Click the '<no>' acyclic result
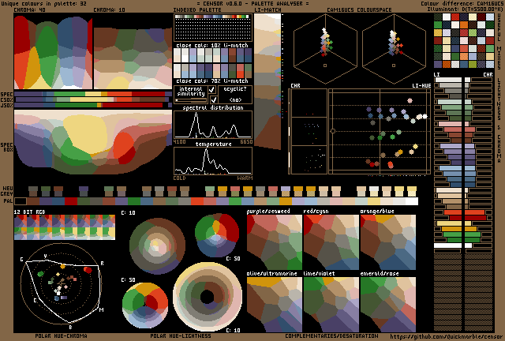Viewport: 505px width, 341px height. point(235,99)
